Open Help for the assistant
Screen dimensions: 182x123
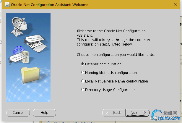[x=44, y=113]
